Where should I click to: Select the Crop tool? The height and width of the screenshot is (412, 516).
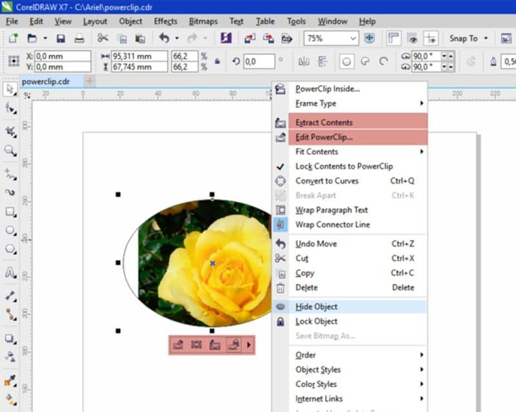[x=10, y=132]
